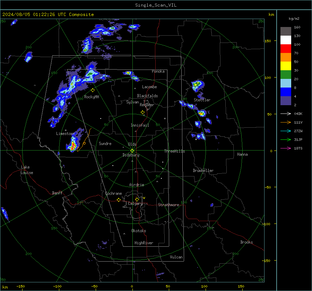Screen dimensions: 312x291
Task: Click the ThreeHills city label
Action: coord(174,151)
